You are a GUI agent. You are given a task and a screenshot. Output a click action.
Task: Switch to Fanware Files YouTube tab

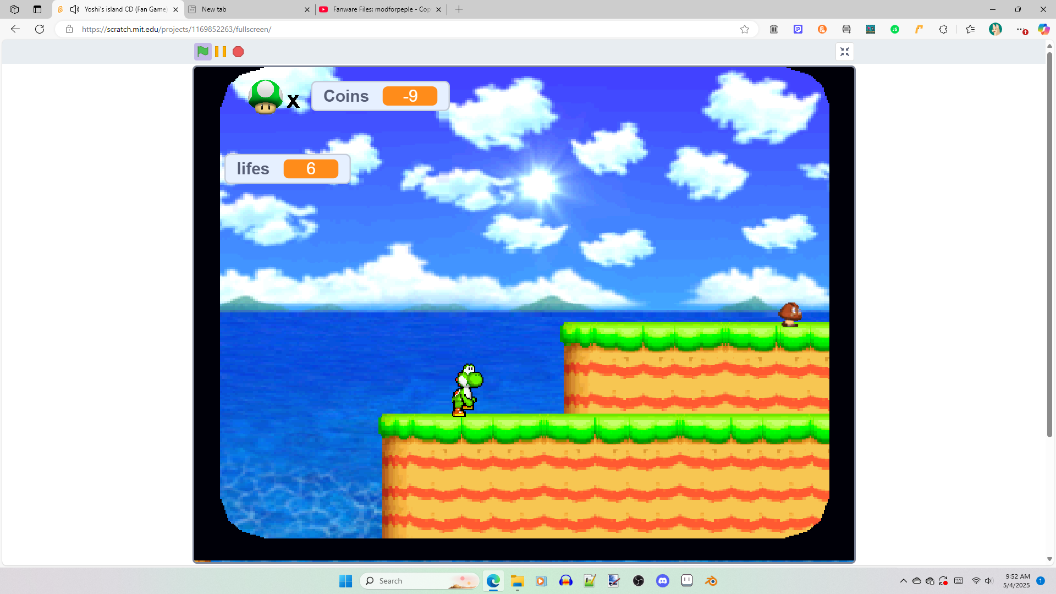tap(381, 9)
